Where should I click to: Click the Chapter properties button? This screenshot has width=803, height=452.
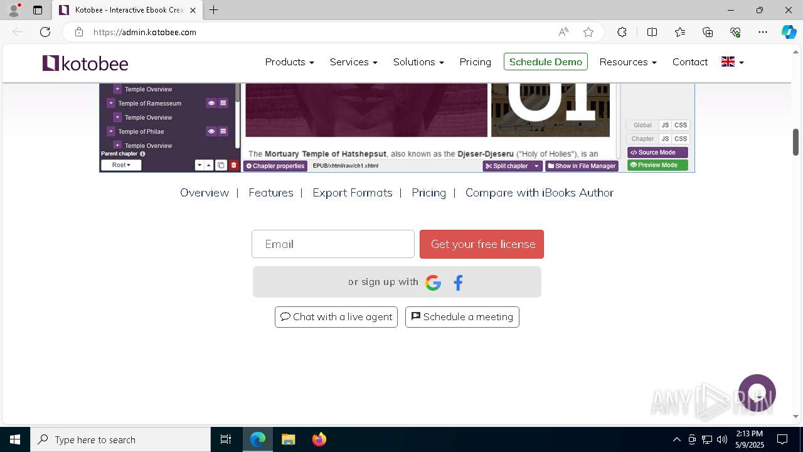pyautogui.click(x=275, y=166)
